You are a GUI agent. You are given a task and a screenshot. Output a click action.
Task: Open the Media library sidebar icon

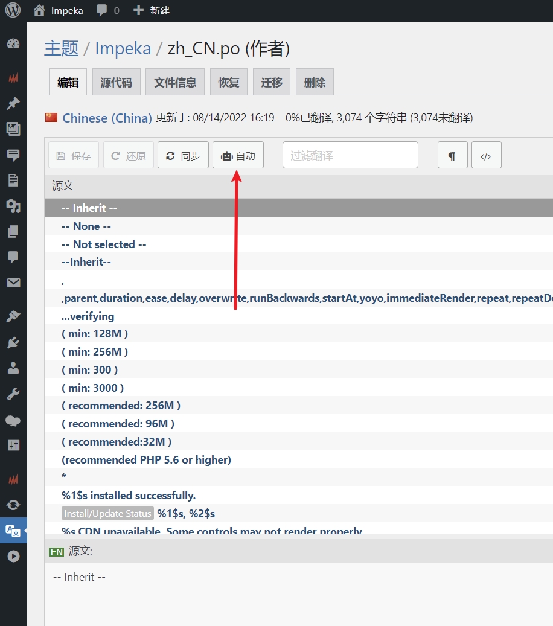(x=13, y=129)
